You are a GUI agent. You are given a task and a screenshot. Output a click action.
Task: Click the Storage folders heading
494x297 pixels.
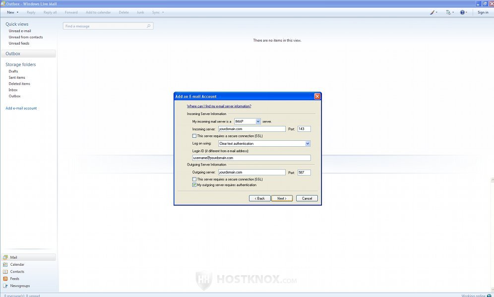20,64
